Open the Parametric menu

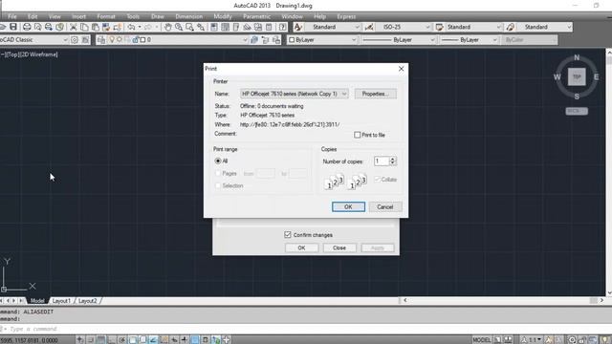[256, 17]
